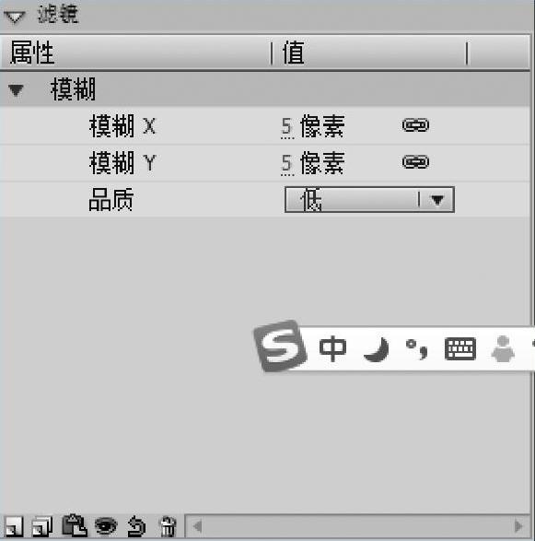The width and height of the screenshot is (535, 541).
Task: Click the moon half-width icon on IME bar
Action: point(377,349)
